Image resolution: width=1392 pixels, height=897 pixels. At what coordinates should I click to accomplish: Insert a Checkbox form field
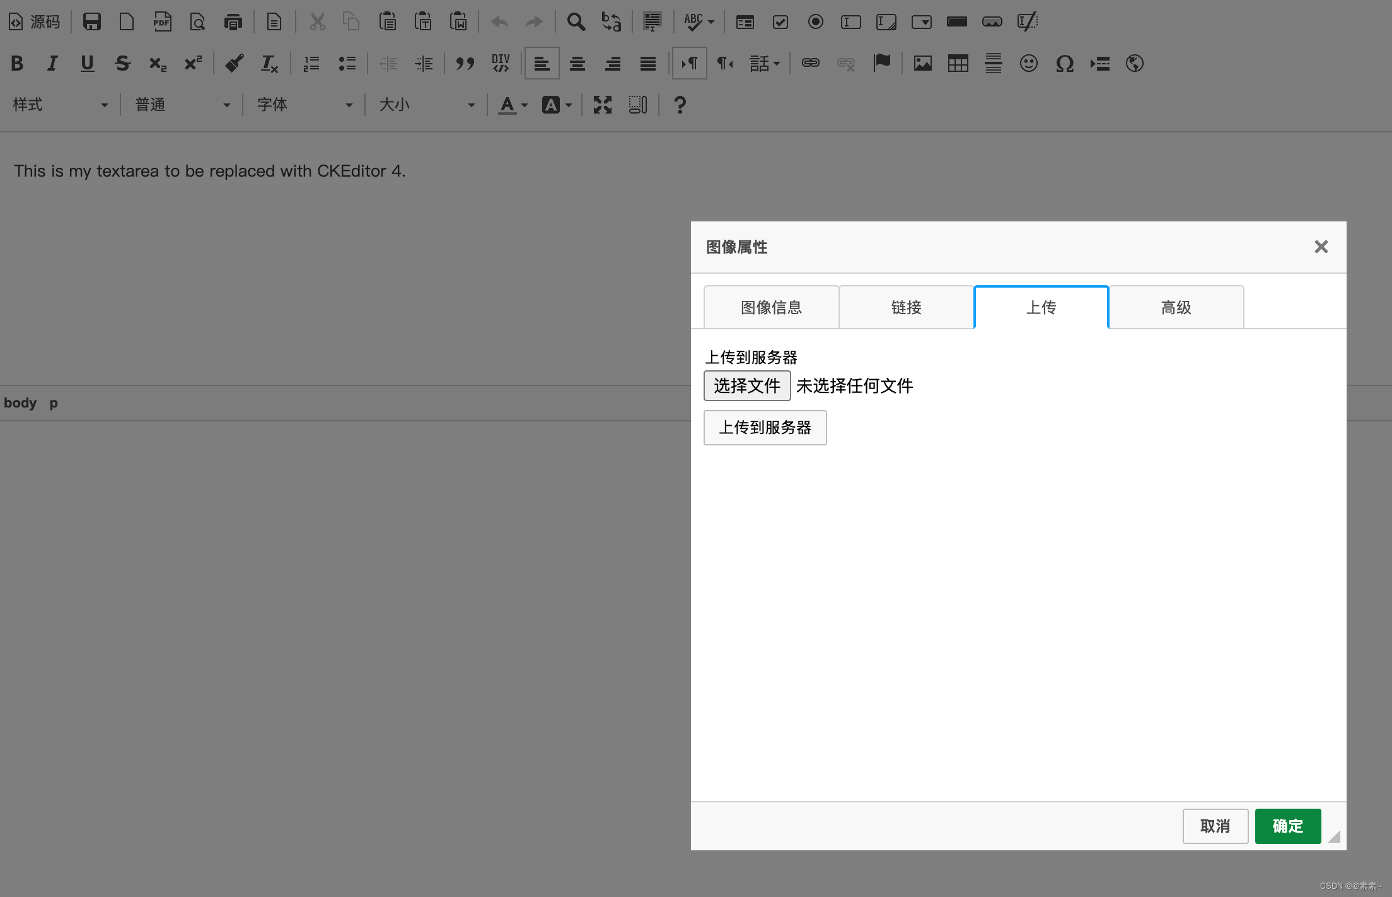coord(780,22)
